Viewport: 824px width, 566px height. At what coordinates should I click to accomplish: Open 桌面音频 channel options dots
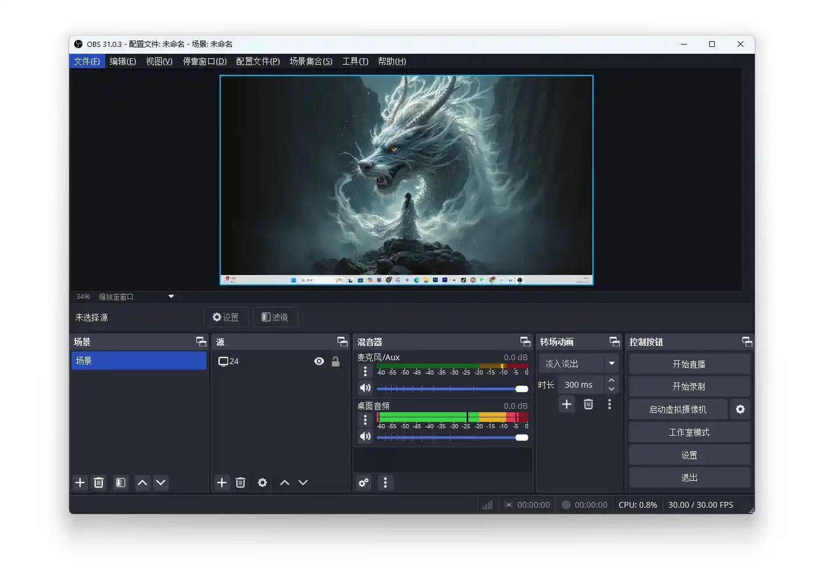[365, 420]
